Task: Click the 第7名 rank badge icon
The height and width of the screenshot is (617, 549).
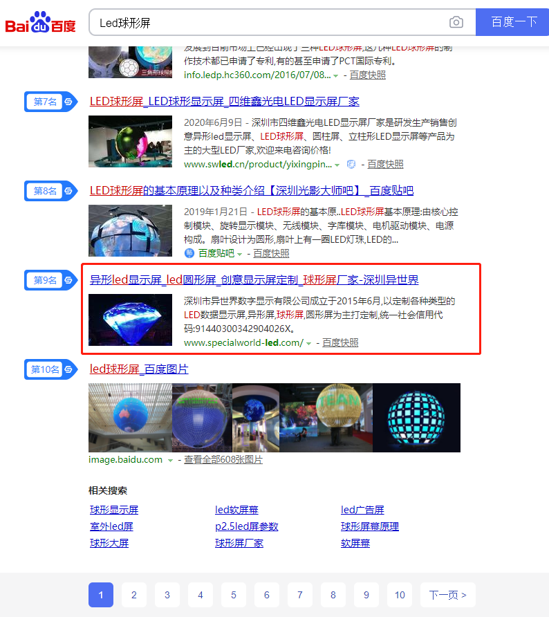Action: coord(50,102)
